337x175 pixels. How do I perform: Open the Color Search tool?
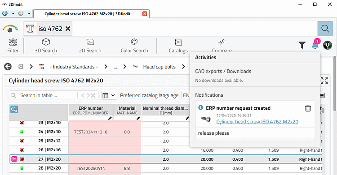134,46
